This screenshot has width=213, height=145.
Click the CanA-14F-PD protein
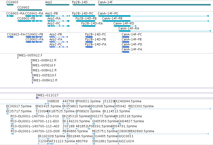[125, 47]
